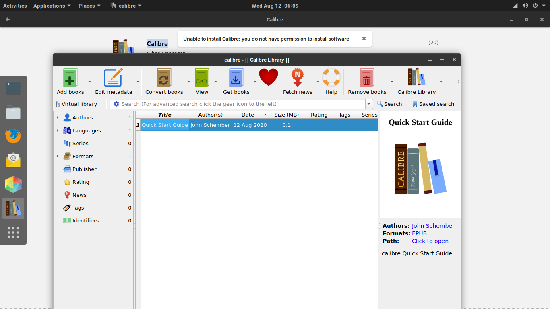This screenshot has width=550, height=309.
Task: Click the 12 Aug 2020 date cell
Action: click(x=250, y=125)
